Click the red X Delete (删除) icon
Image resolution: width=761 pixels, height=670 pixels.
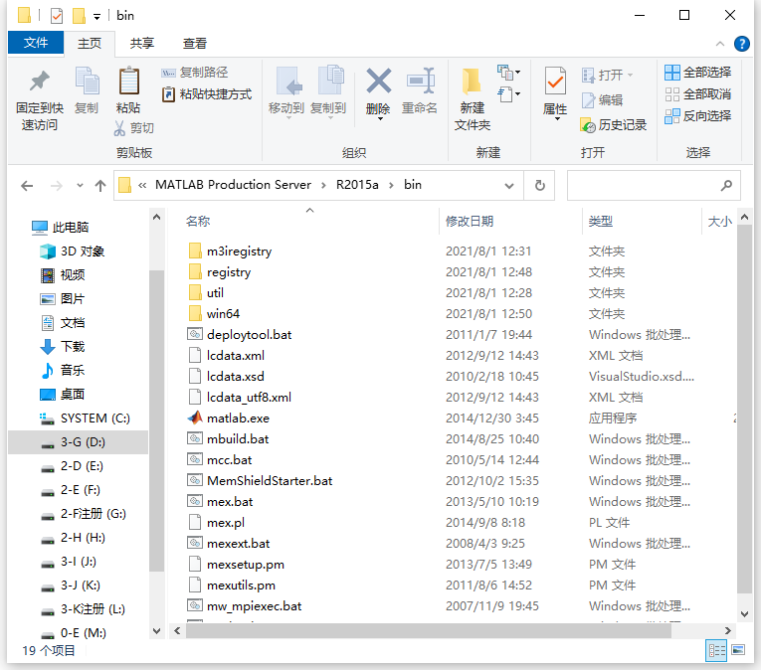(379, 81)
